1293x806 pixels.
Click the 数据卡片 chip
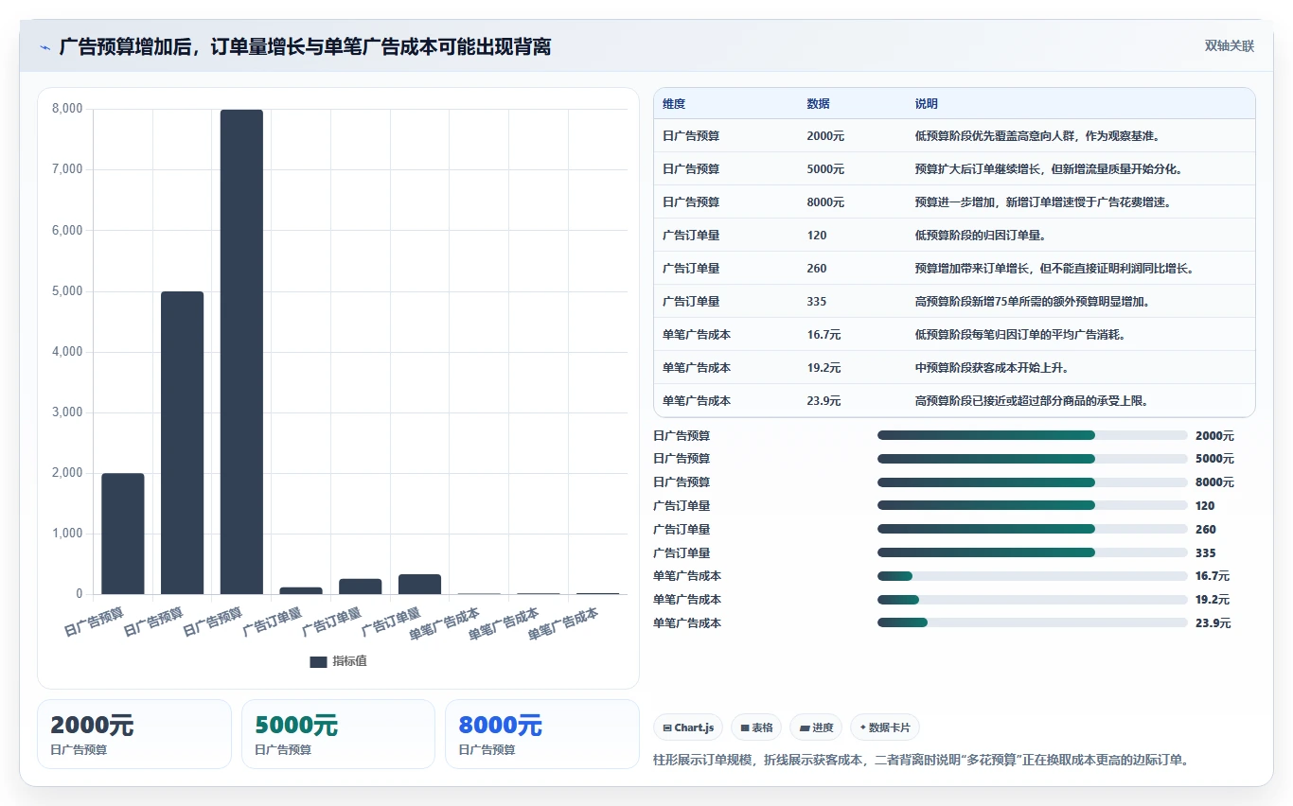pyautogui.click(x=885, y=727)
